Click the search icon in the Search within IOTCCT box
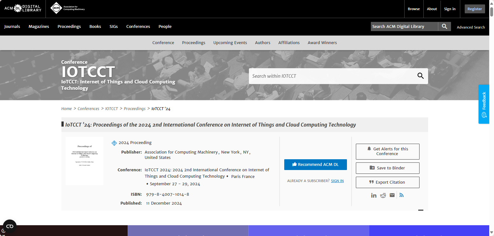 420,76
